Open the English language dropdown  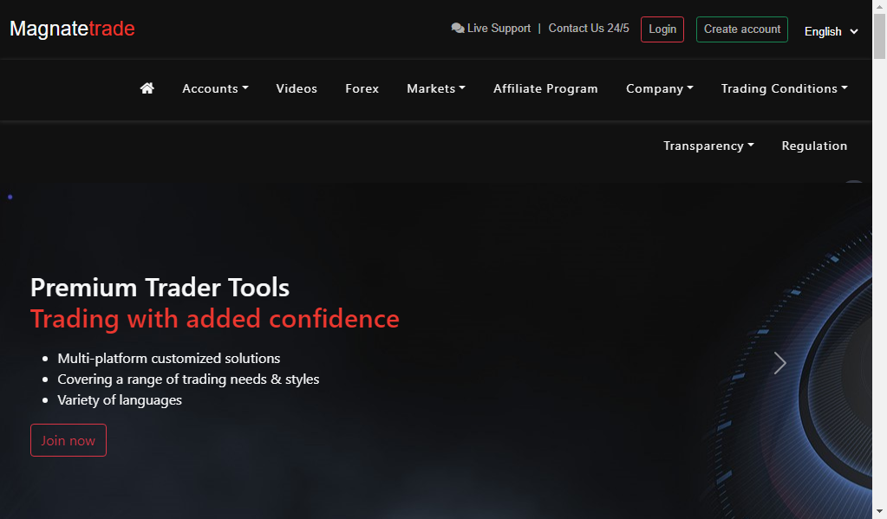point(831,32)
